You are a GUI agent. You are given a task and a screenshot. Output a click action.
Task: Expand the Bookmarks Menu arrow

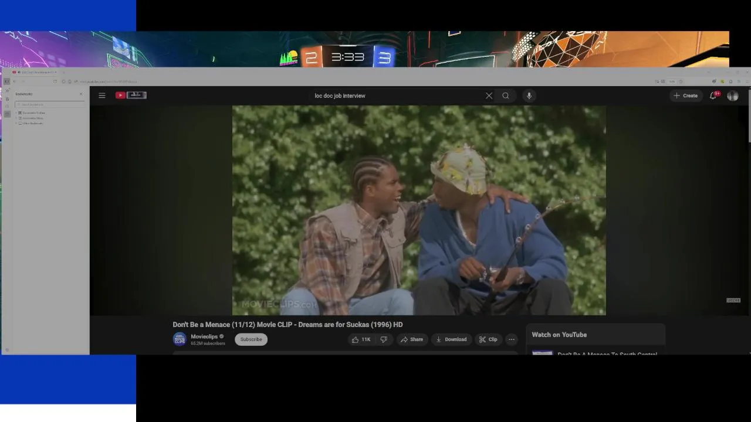tap(16, 118)
